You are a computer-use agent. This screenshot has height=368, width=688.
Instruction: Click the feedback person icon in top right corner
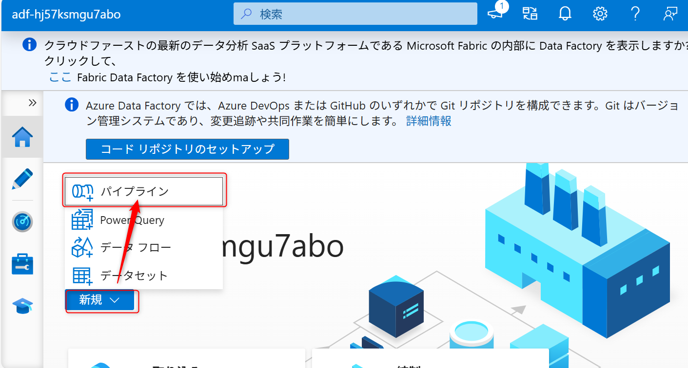click(670, 14)
